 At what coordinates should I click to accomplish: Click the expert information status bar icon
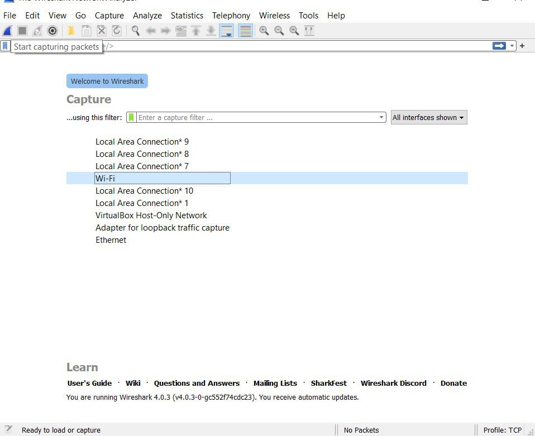pyautogui.click(x=8, y=429)
